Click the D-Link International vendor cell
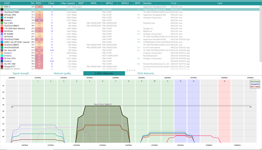The width and height of the screenshot is (262, 150). point(151,47)
